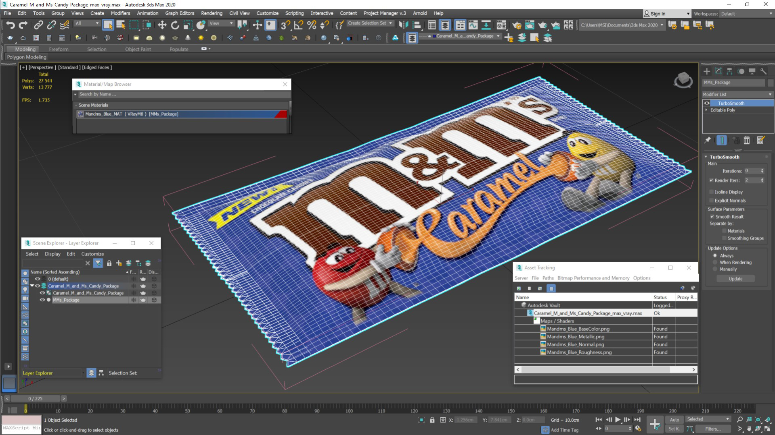
Task: Open the Utilities wrench panel tab
Action: click(763, 71)
